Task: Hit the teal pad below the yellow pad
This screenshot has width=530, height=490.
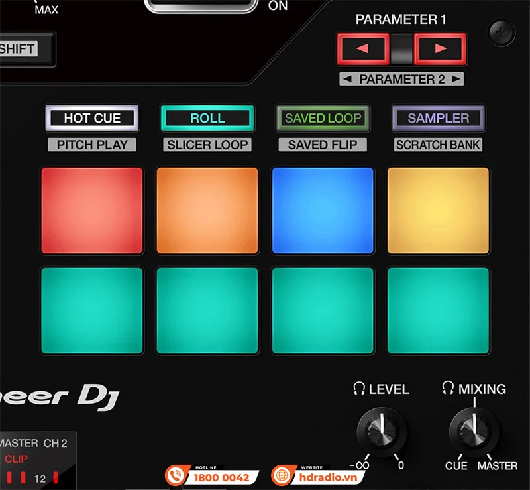Action: [439, 311]
